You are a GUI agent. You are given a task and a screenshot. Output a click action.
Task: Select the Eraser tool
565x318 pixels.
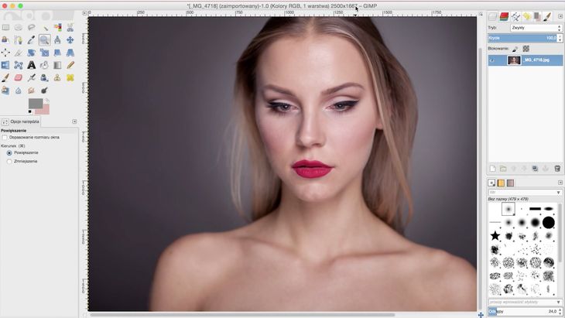click(x=19, y=78)
